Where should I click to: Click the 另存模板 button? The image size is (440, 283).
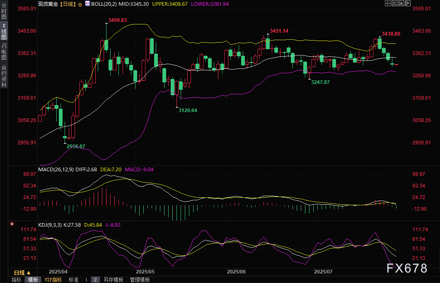[x=113, y=280]
